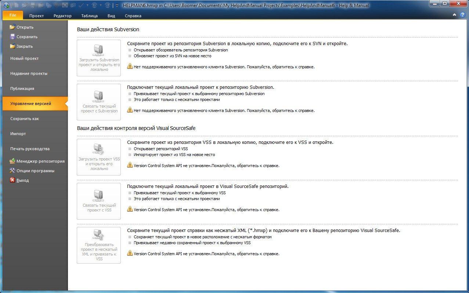The image size is (469, 293).
Task: Click the Загрузить Subversion проект button
Action: tap(99, 58)
